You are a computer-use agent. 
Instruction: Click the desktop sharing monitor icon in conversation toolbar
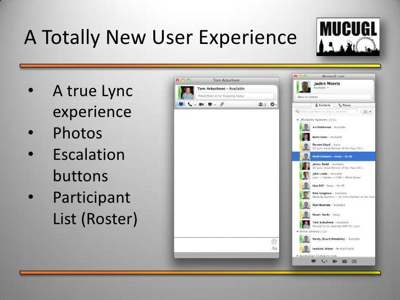[x=210, y=104]
